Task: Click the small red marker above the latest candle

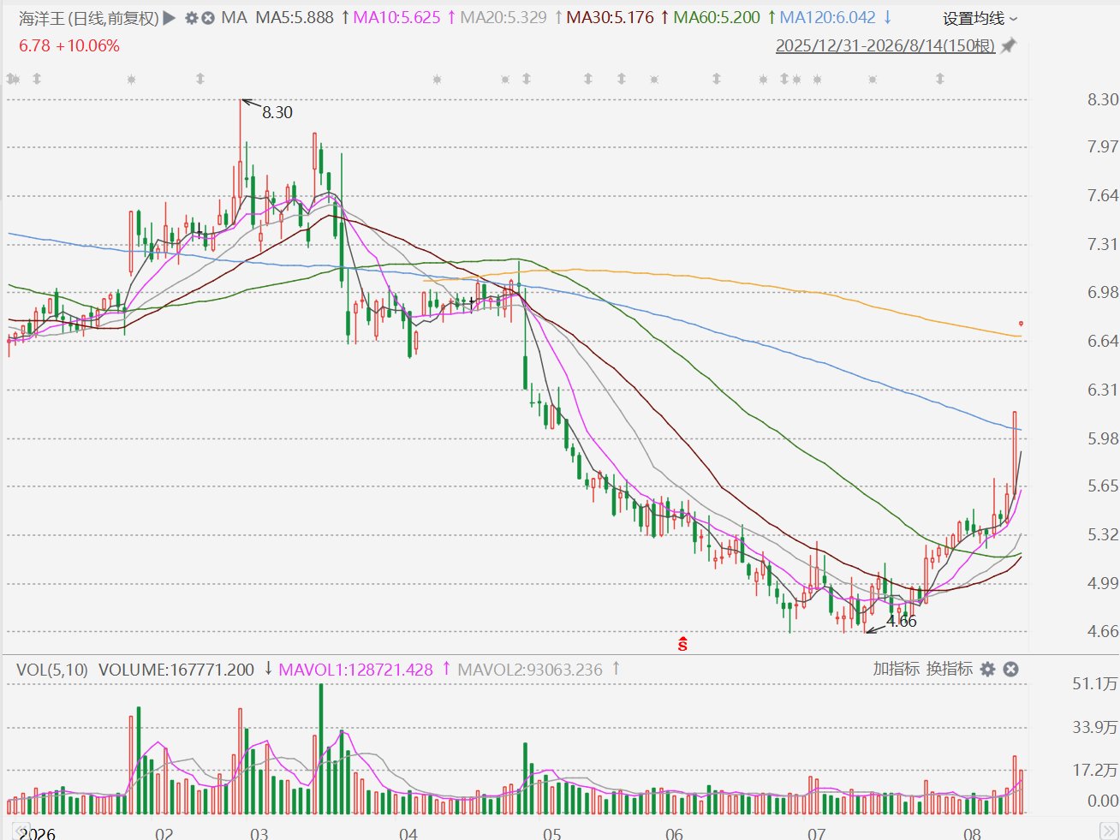Action: (1022, 324)
